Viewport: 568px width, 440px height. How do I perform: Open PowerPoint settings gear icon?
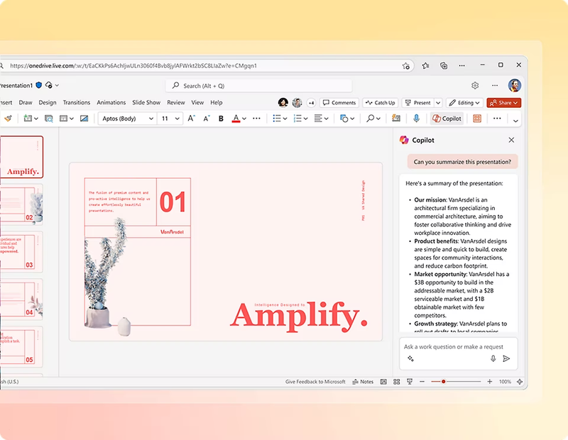(475, 85)
